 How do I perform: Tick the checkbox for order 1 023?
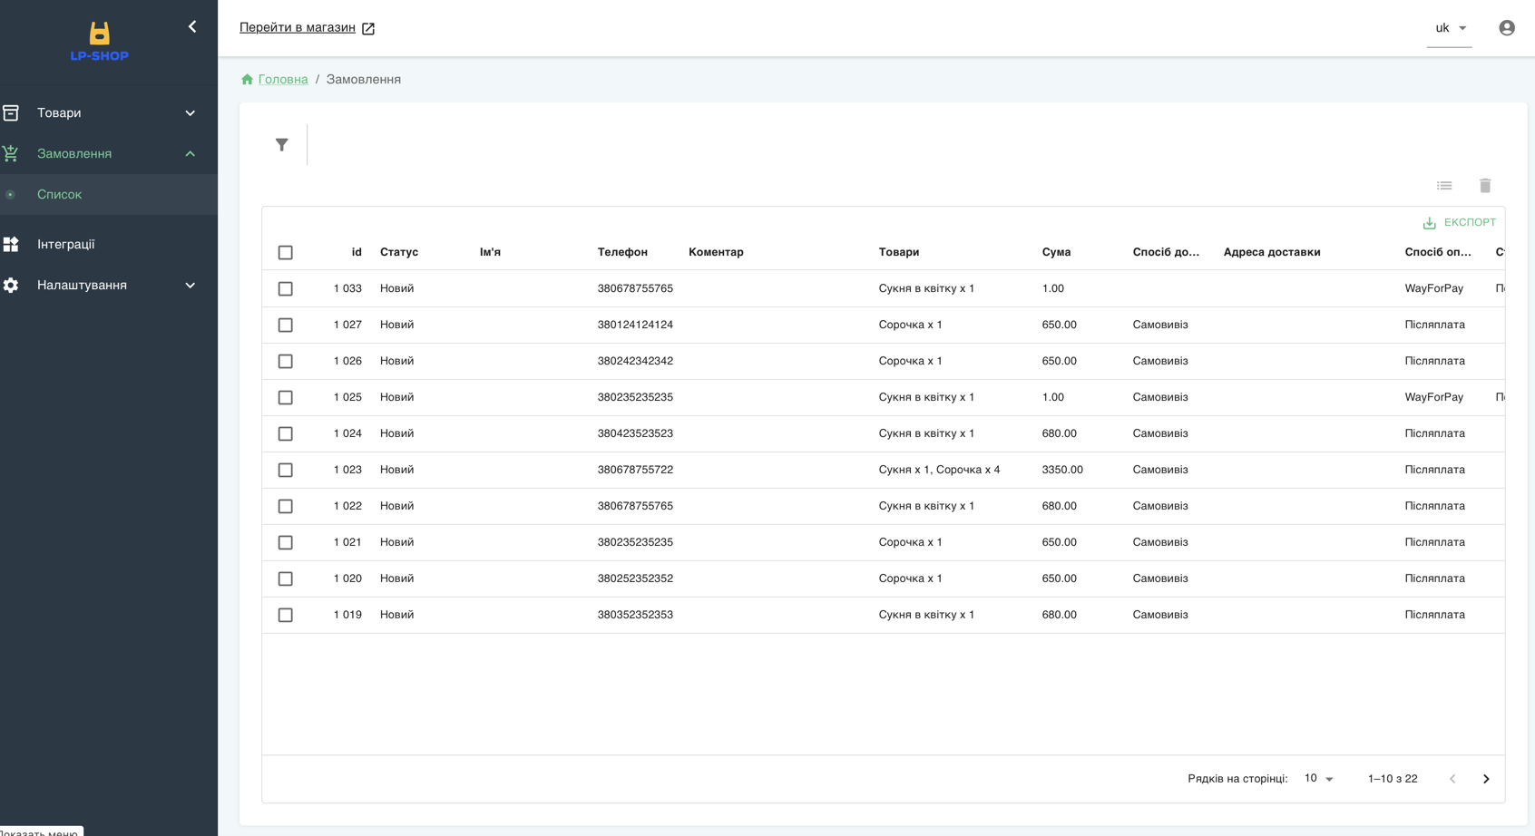(286, 471)
